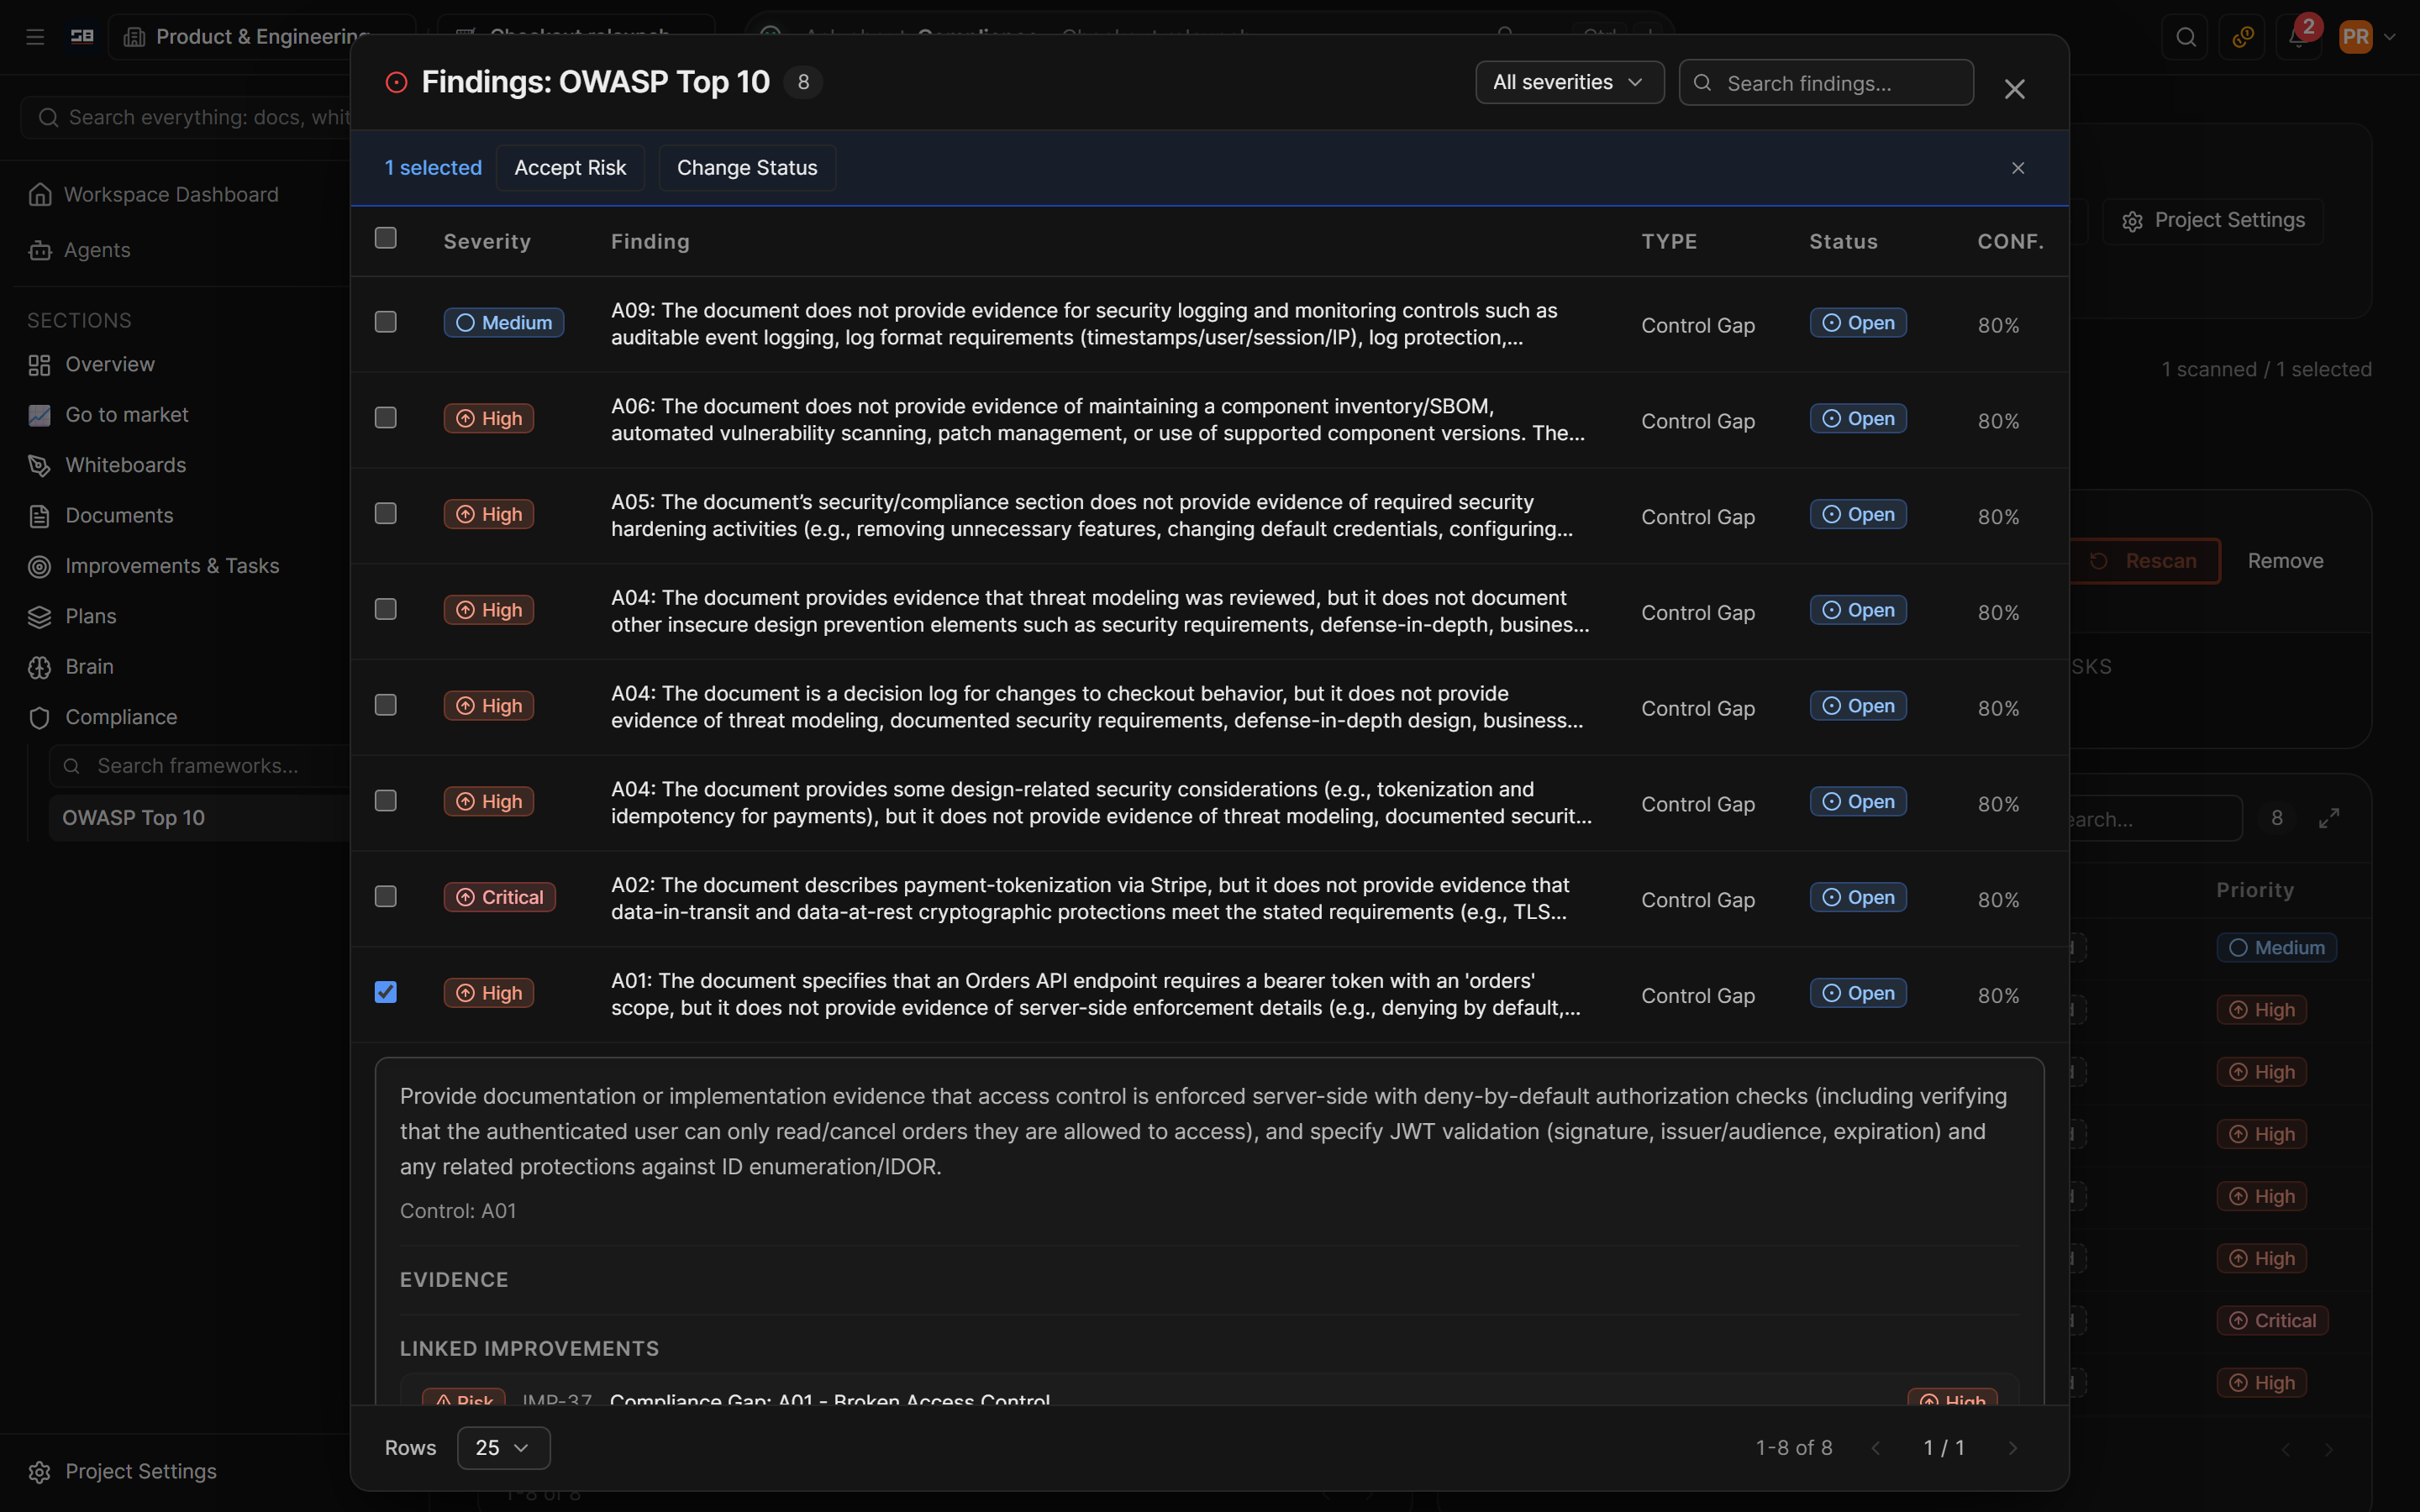This screenshot has height=1512, width=2420.
Task: Open the hamburger menu icon
Action: click(35, 37)
